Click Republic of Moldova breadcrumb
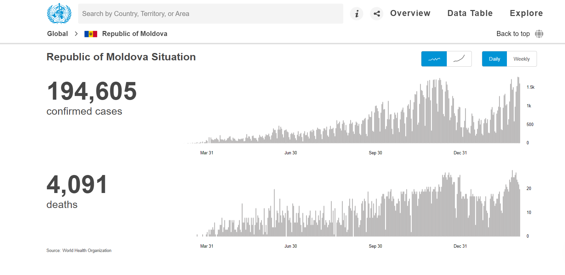 pyautogui.click(x=135, y=34)
